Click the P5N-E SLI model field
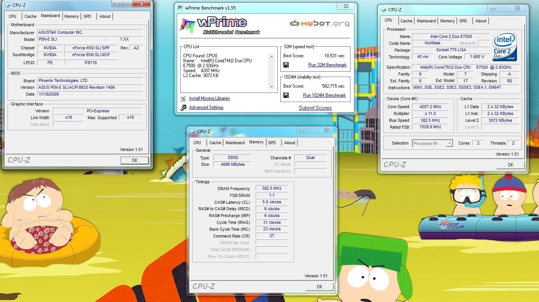The height and width of the screenshot is (302, 539). click(x=71, y=39)
